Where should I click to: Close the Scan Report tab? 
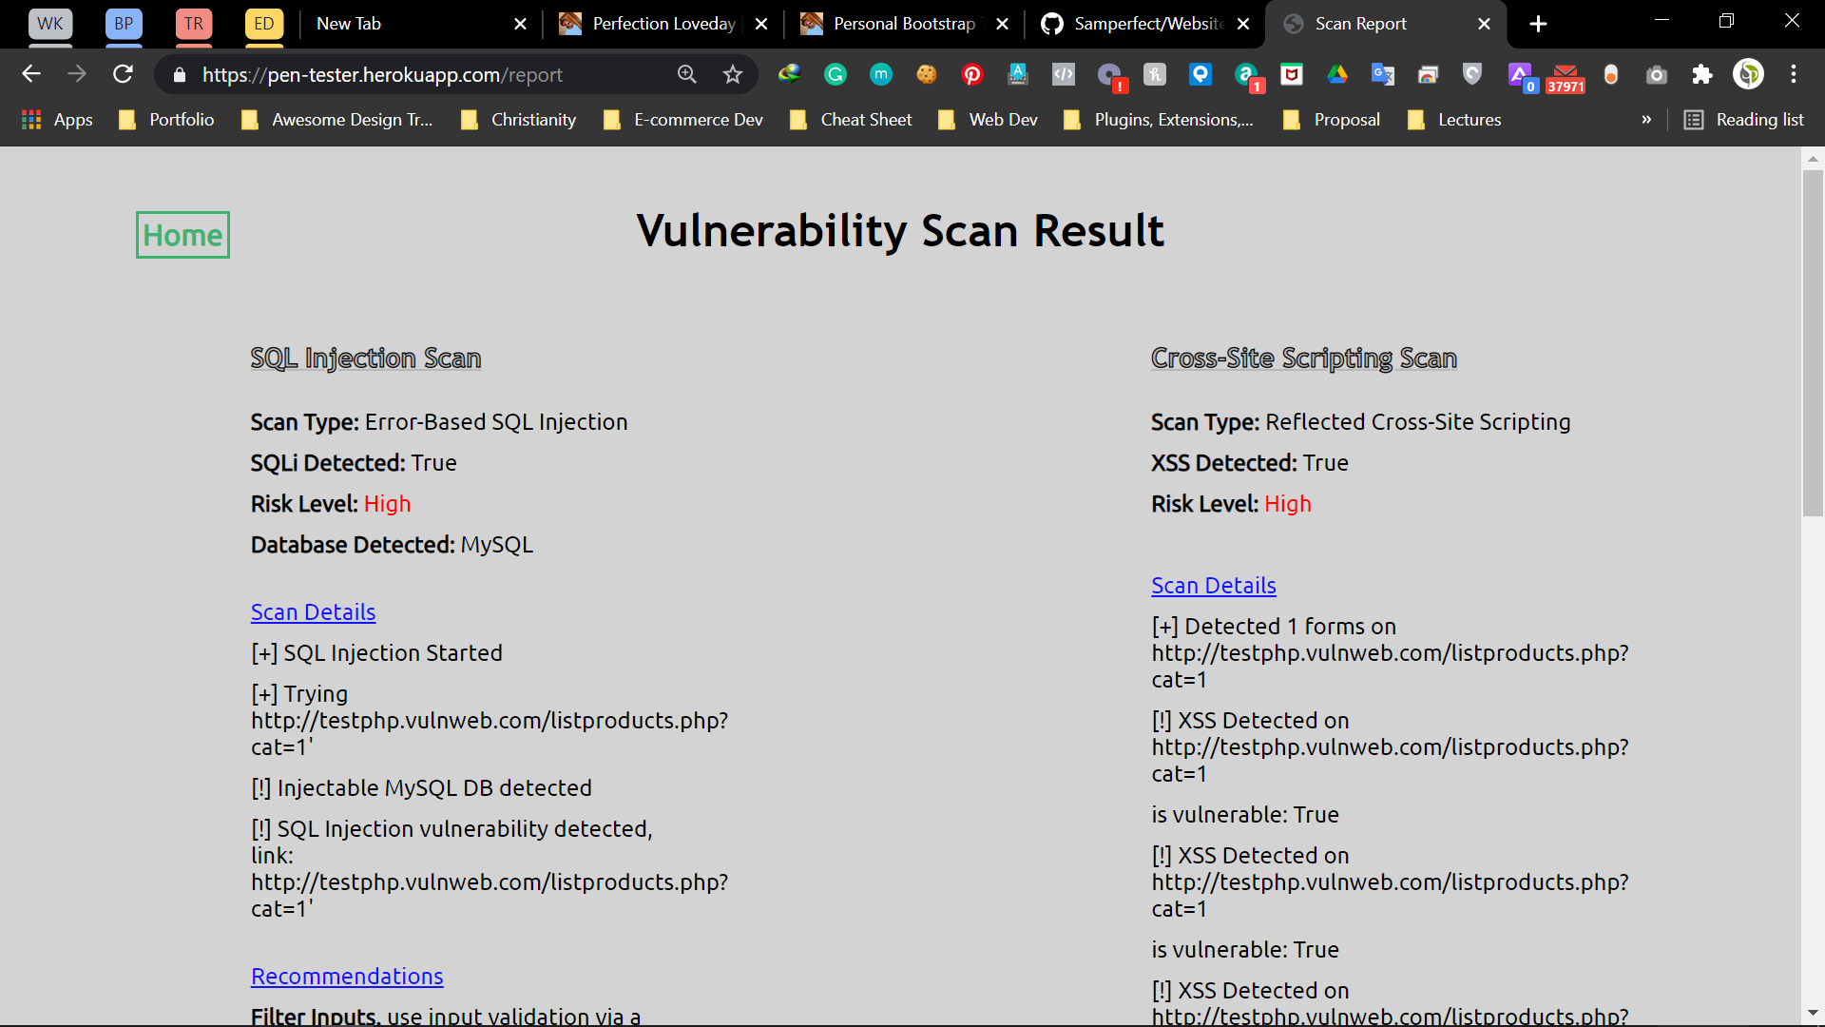(x=1484, y=24)
